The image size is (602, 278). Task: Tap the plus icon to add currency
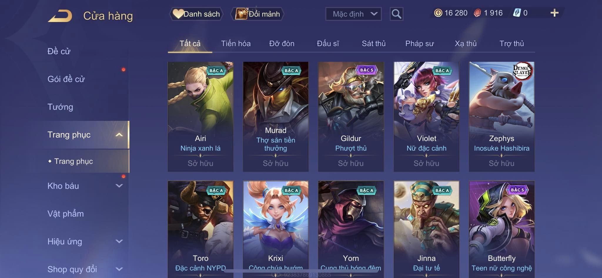coord(554,13)
